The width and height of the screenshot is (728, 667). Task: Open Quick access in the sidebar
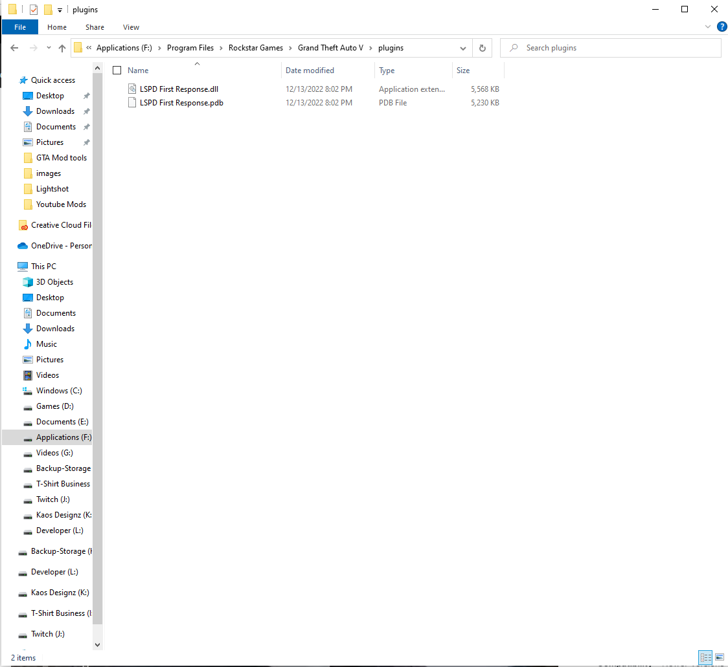click(53, 80)
